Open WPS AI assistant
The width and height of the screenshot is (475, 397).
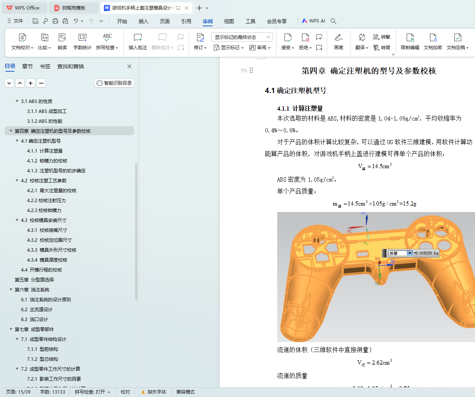pyautogui.click(x=313, y=21)
